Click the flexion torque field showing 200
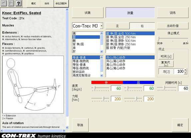Screen dimensions: 191x138 [149, 99]
